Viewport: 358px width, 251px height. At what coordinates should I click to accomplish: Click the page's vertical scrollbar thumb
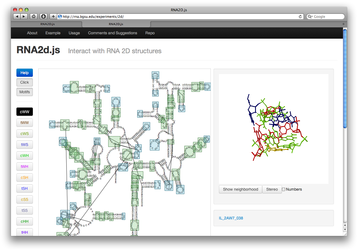pos(345,78)
